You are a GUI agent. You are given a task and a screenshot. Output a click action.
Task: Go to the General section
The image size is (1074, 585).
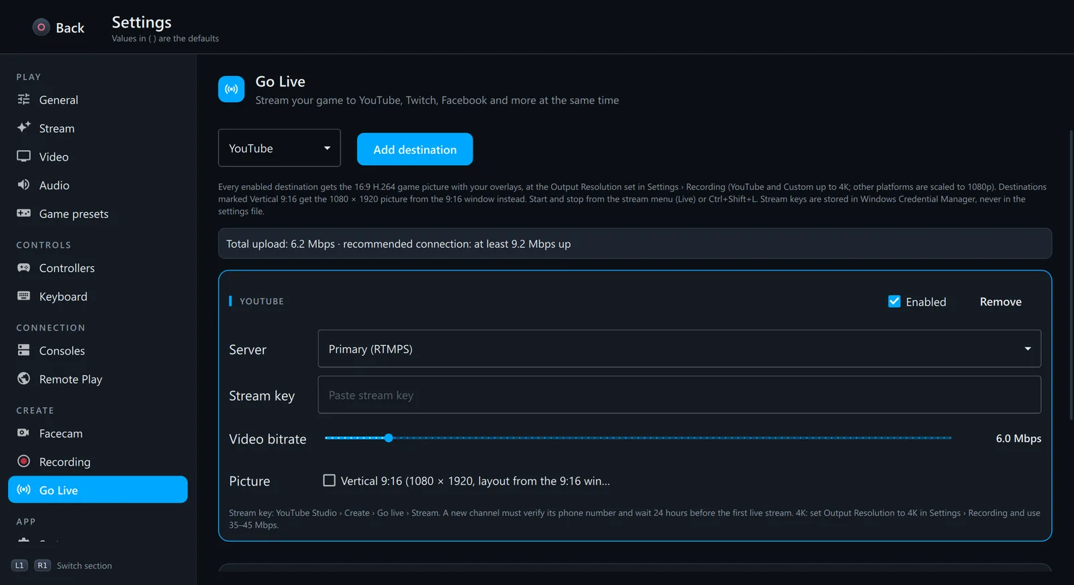(98, 99)
